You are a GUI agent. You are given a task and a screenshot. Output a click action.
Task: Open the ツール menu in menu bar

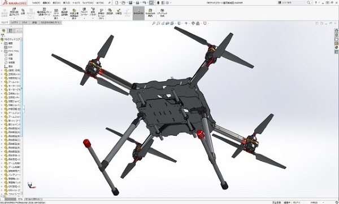coord(76,3)
